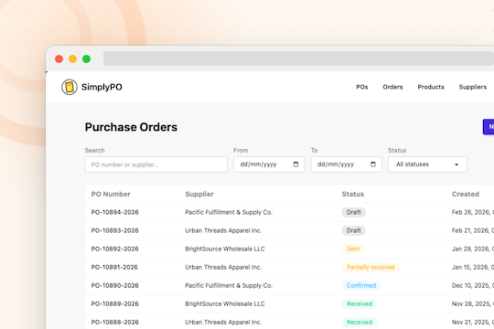The height and width of the screenshot is (329, 494).
Task: Click the Status column header
Action: point(353,194)
